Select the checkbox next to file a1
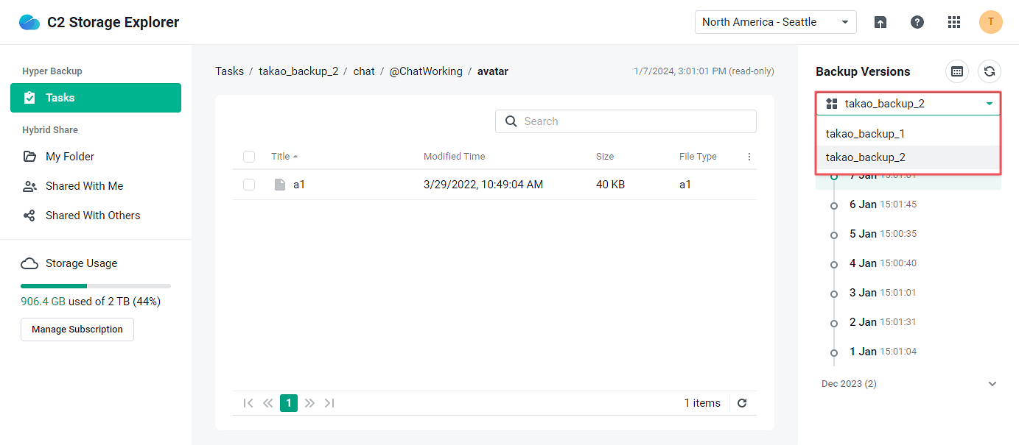Screen dimensions: 1019x445 click(248, 184)
